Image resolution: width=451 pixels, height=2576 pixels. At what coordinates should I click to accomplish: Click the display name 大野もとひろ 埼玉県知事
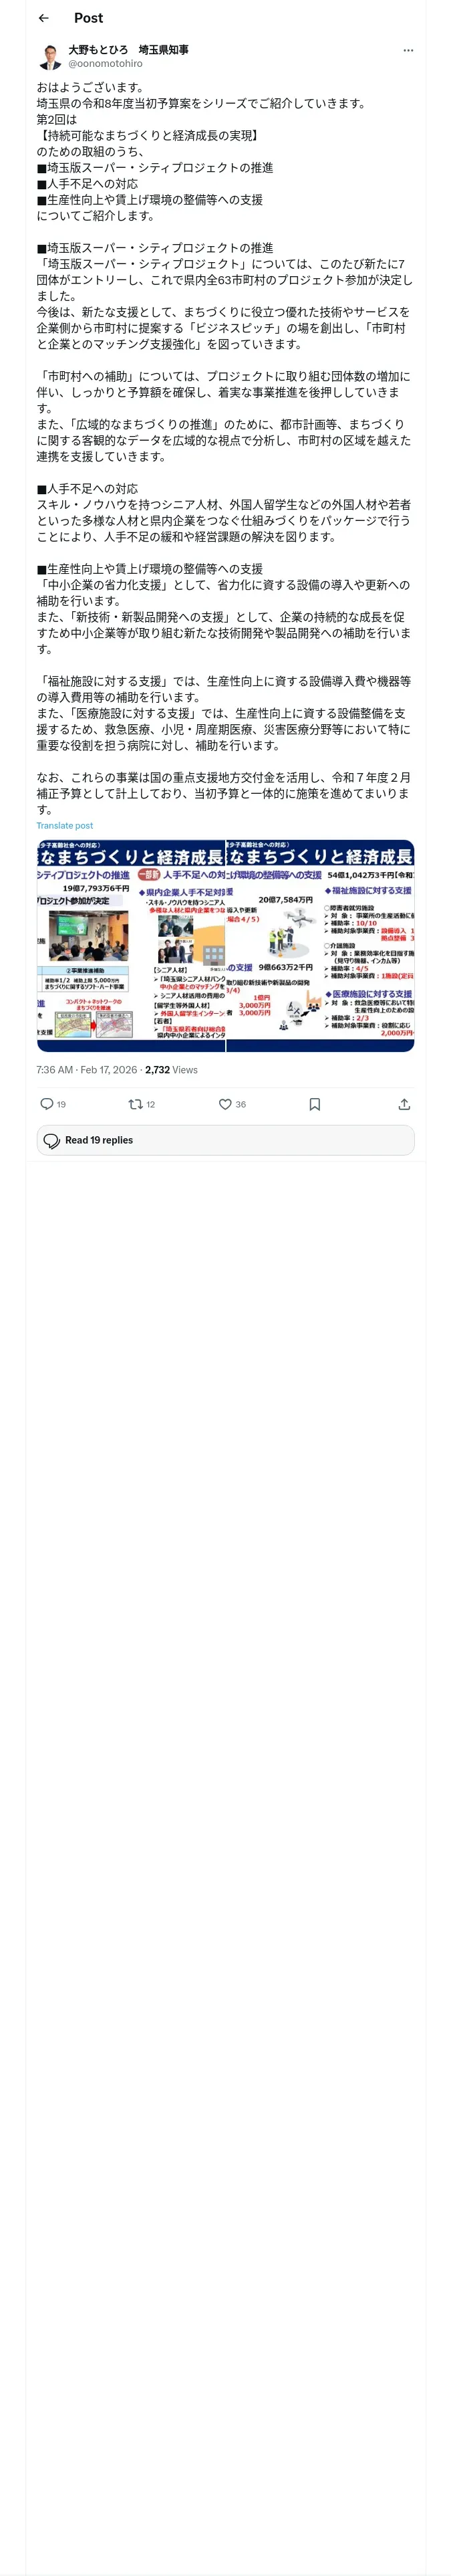pos(128,49)
